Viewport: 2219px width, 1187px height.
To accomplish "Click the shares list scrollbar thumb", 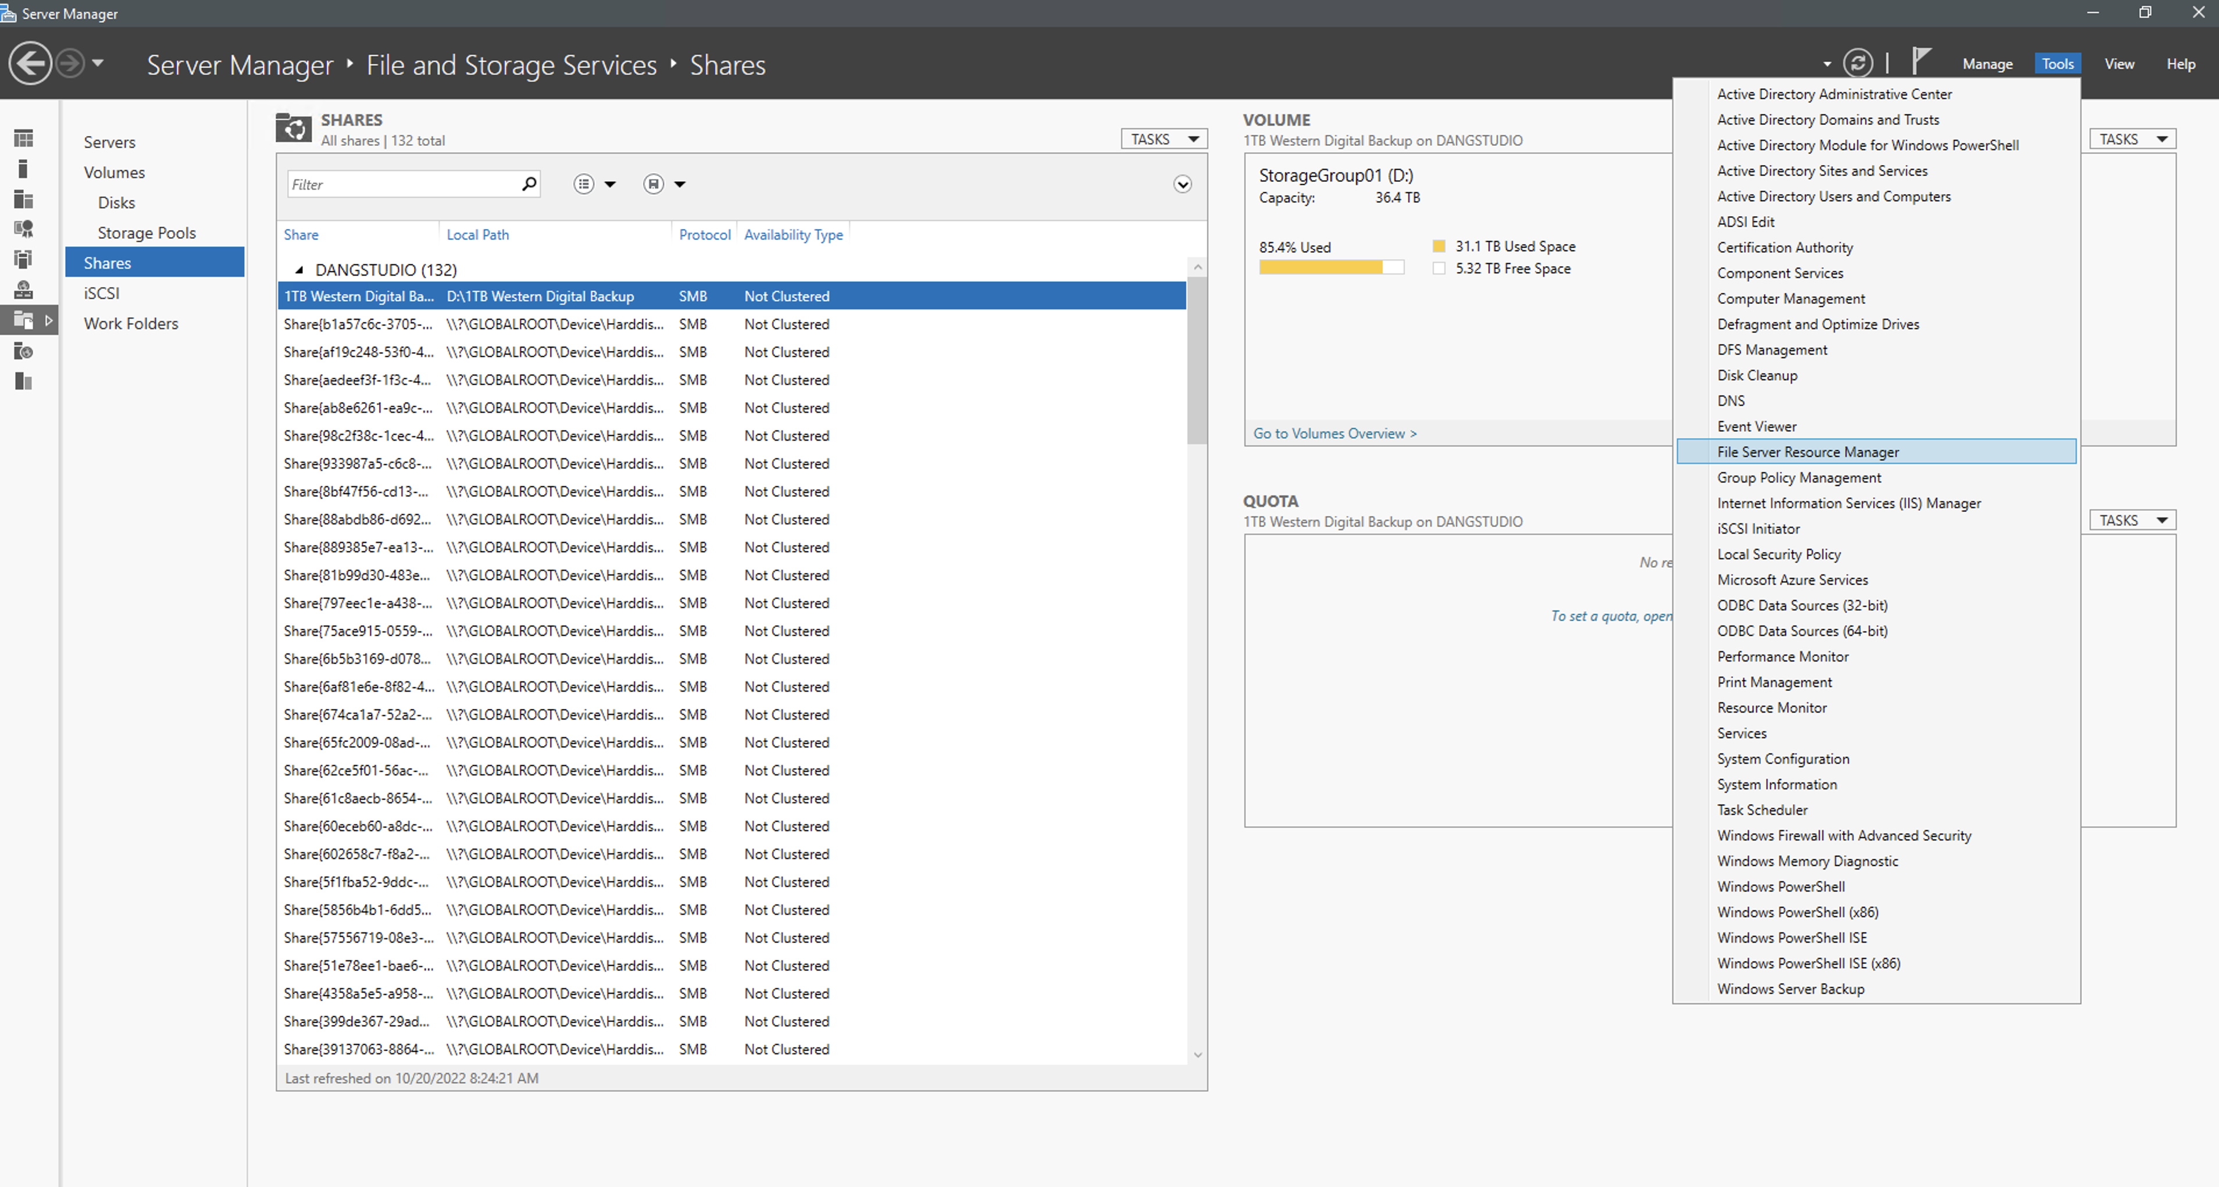I will (1197, 360).
